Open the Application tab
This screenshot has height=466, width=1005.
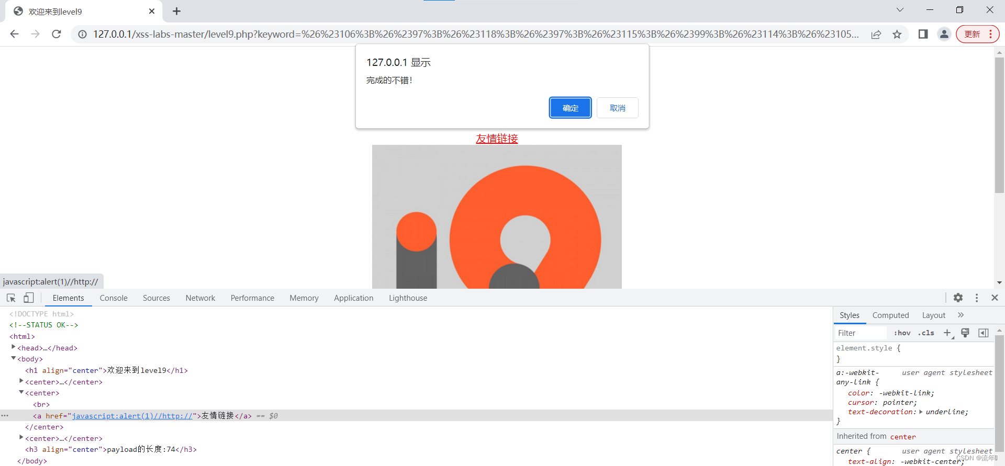coord(354,298)
